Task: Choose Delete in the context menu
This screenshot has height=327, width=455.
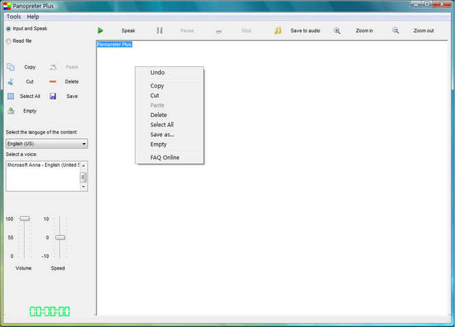Action: tap(170, 115)
